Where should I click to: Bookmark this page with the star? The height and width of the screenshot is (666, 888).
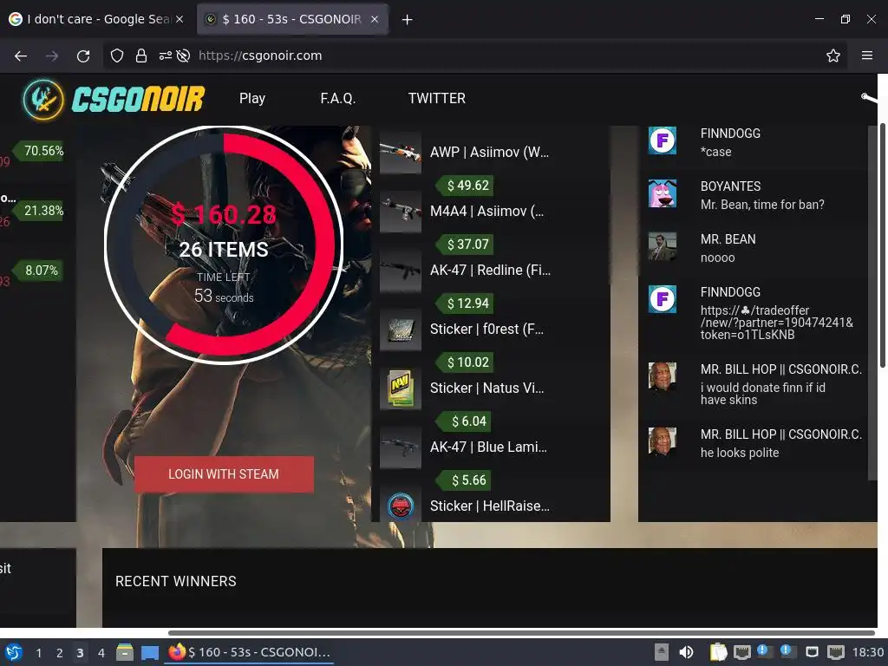pos(833,55)
